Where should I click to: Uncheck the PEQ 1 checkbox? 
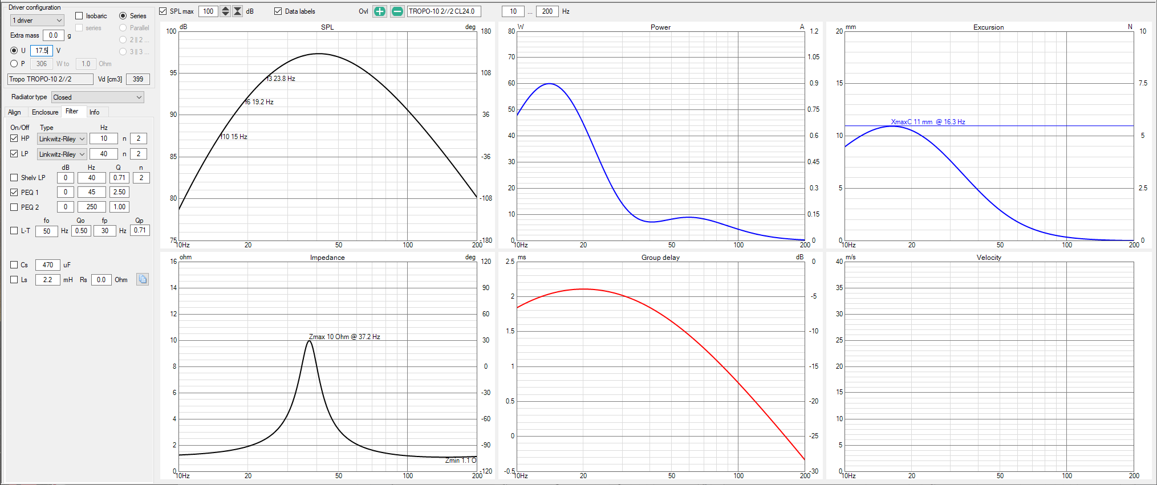pyautogui.click(x=14, y=193)
